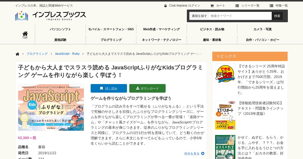Click the できる 25th Anniversary thumbnail

click(225, 74)
